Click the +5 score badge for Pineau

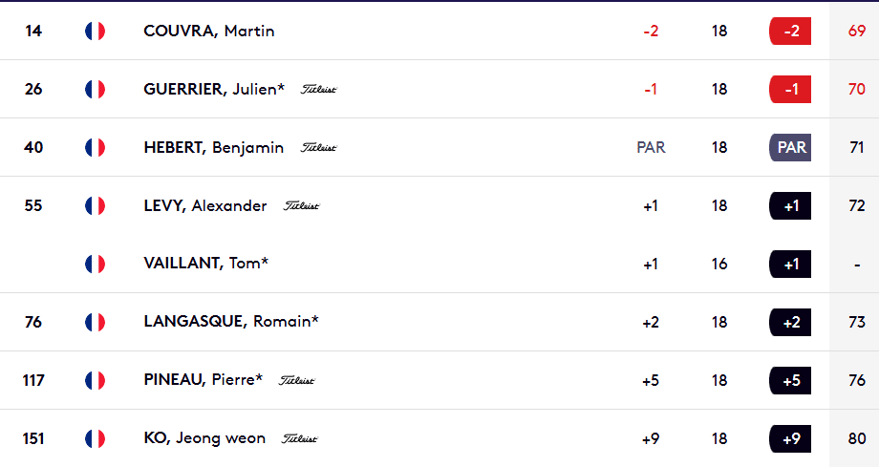pos(790,381)
